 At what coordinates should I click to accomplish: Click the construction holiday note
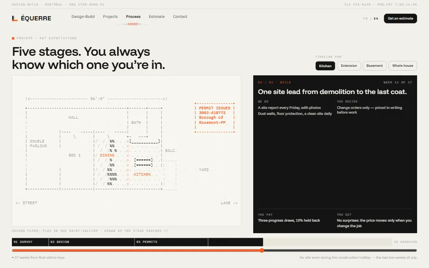point(358,257)
